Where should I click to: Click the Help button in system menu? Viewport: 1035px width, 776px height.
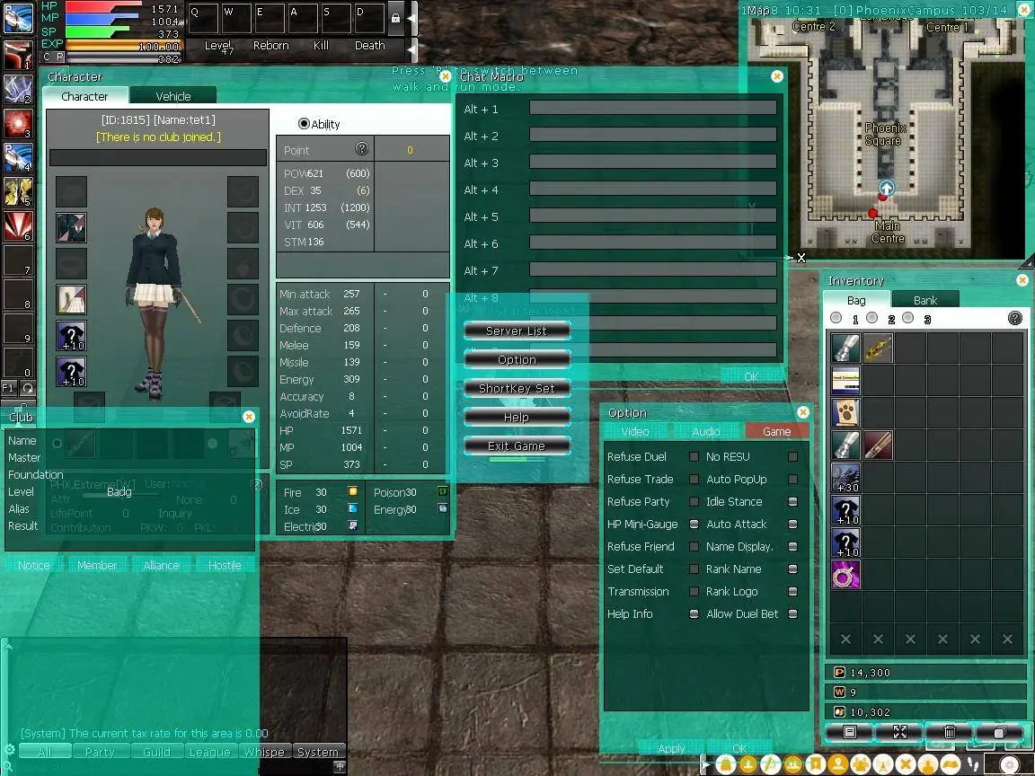pos(517,418)
